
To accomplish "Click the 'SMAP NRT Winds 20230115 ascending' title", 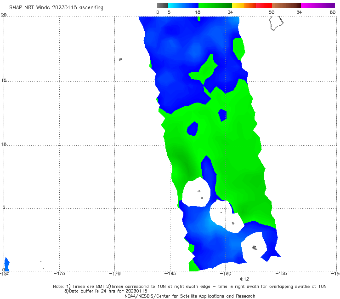I will coord(56,7).
